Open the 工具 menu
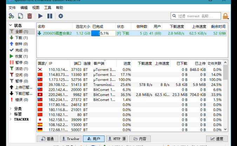The height and width of the screenshot is (146, 237). 48,8
